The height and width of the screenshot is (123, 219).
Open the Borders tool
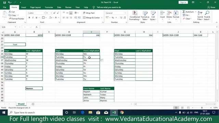pos(43,17)
